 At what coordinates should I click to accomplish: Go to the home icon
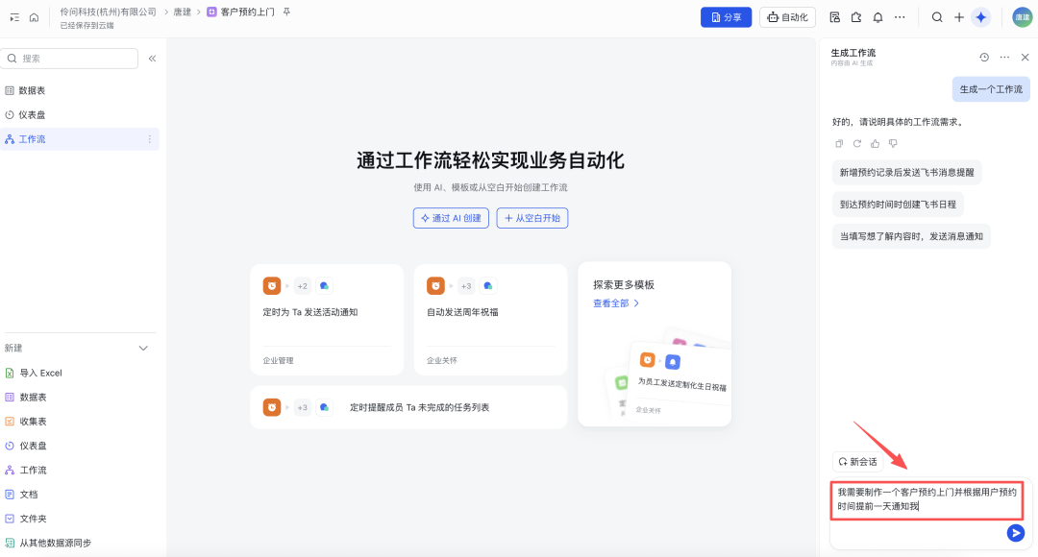pos(34,17)
